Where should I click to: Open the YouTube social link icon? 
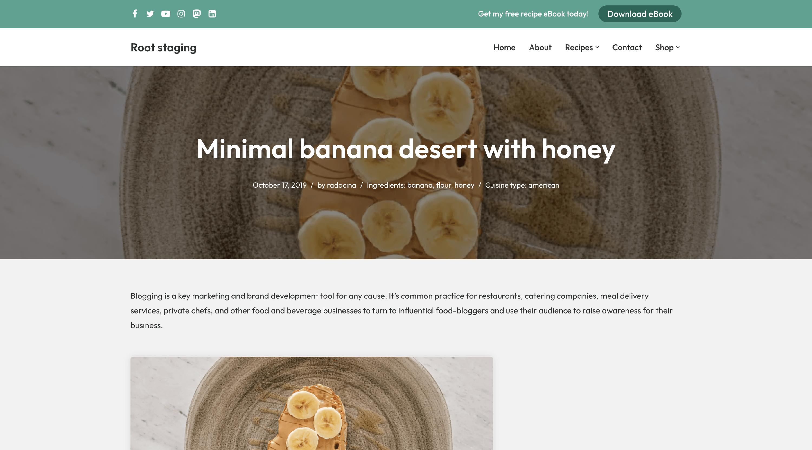pyautogui.click(x=165, y=14)
